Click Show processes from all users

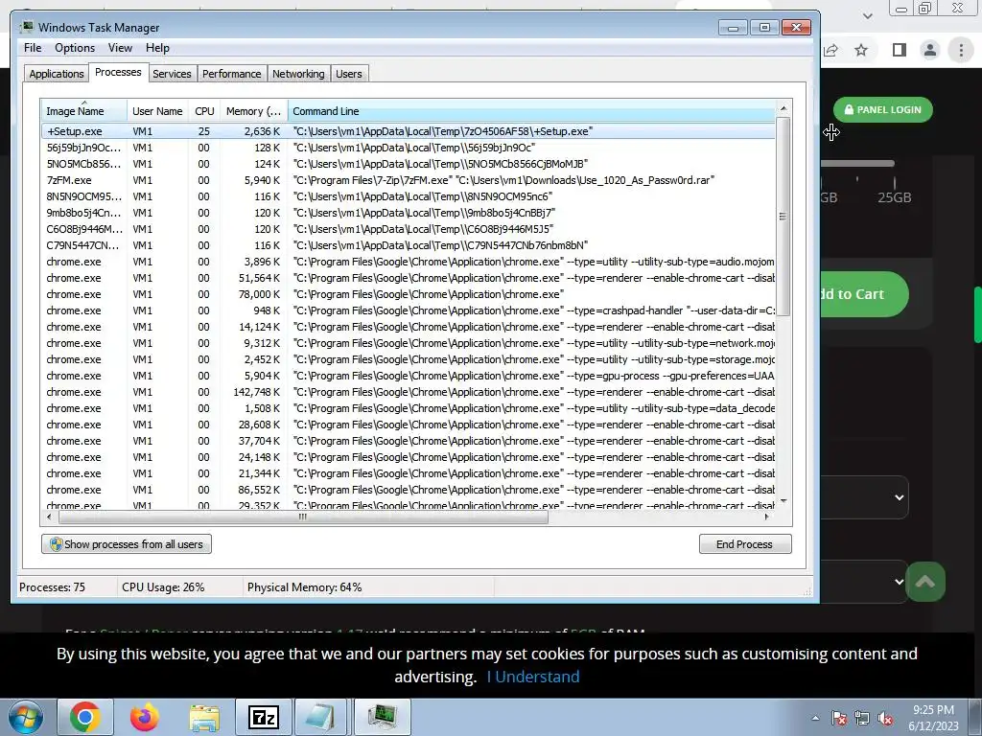point(127,544)
